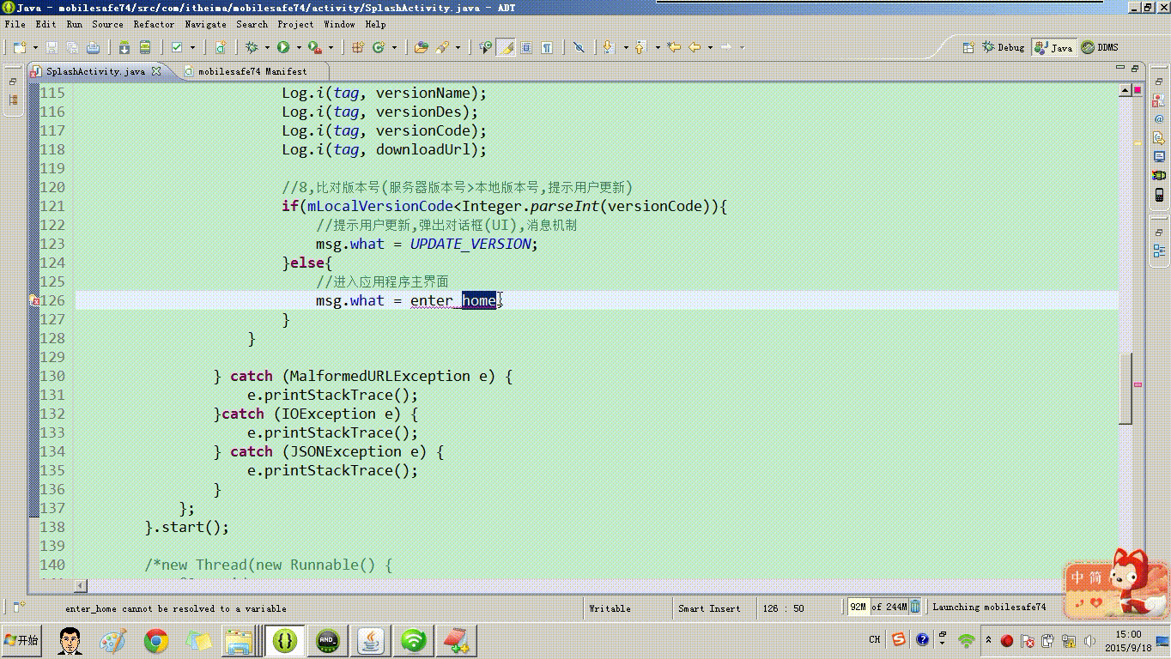Screen dimensions: 1171x659
Task: Switch to the DDMS perspective
Action: click(x=1100, y=48)
